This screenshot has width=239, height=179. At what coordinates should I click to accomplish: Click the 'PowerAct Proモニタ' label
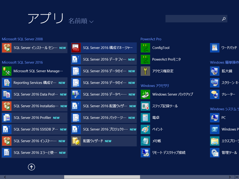(166, 59)
